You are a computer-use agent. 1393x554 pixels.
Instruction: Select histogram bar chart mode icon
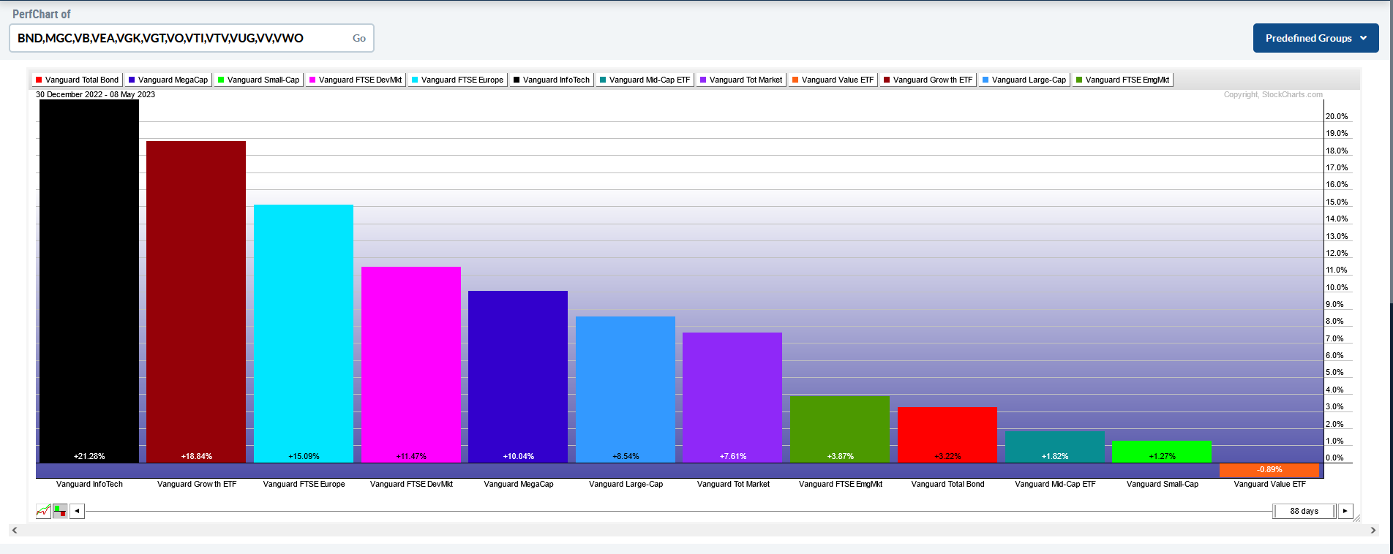pos(60,511)
